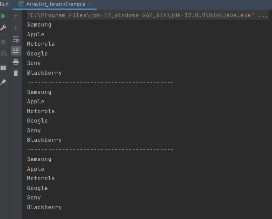The height and width of the screenshot is (219, 272).
Task: Click the last Blackberry output line
Action: pyautogui.click(x=44, y=207)
